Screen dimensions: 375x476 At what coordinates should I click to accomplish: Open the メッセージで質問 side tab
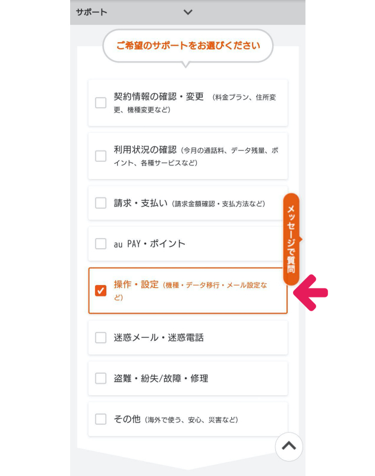291,239
